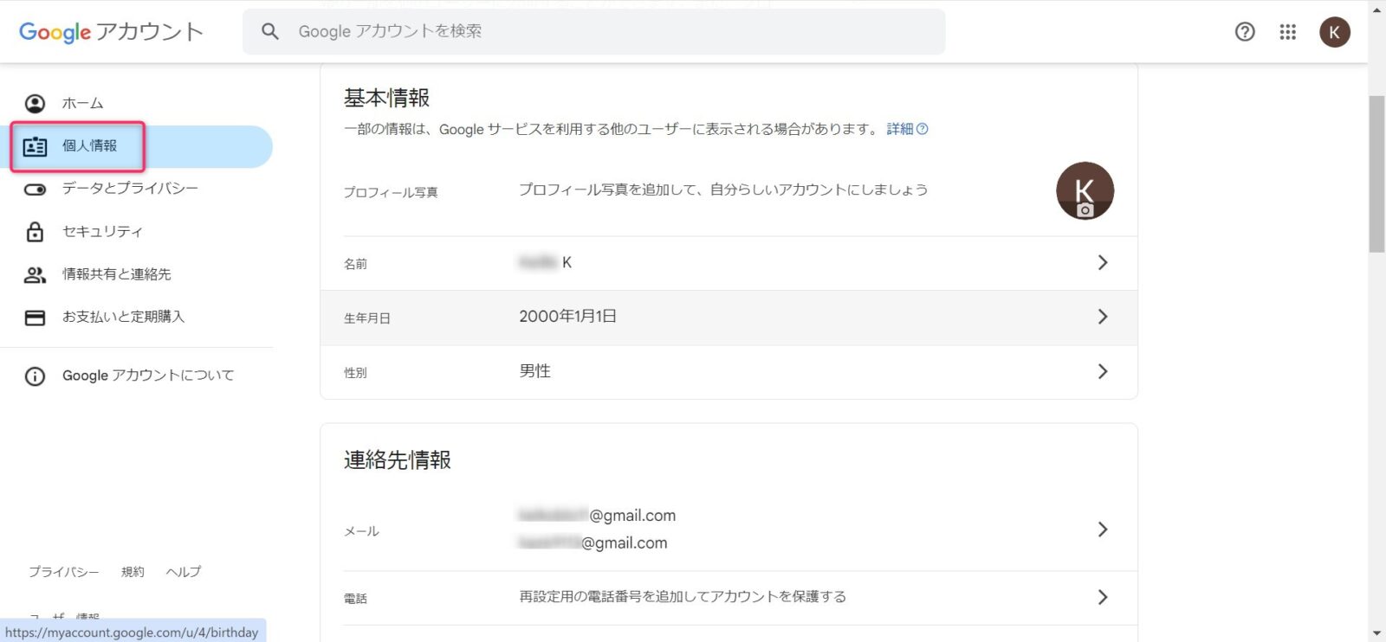Click the search magnifier icon
Viewport: 1386px width, 642px height.
(x=270, y=32)
